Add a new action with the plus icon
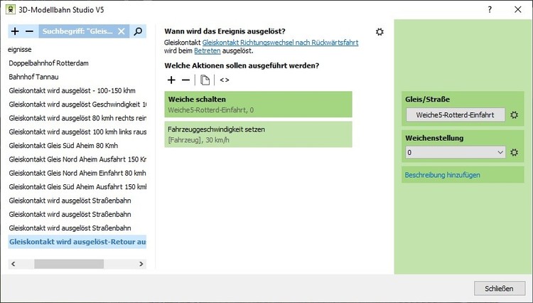 (171, 80)
